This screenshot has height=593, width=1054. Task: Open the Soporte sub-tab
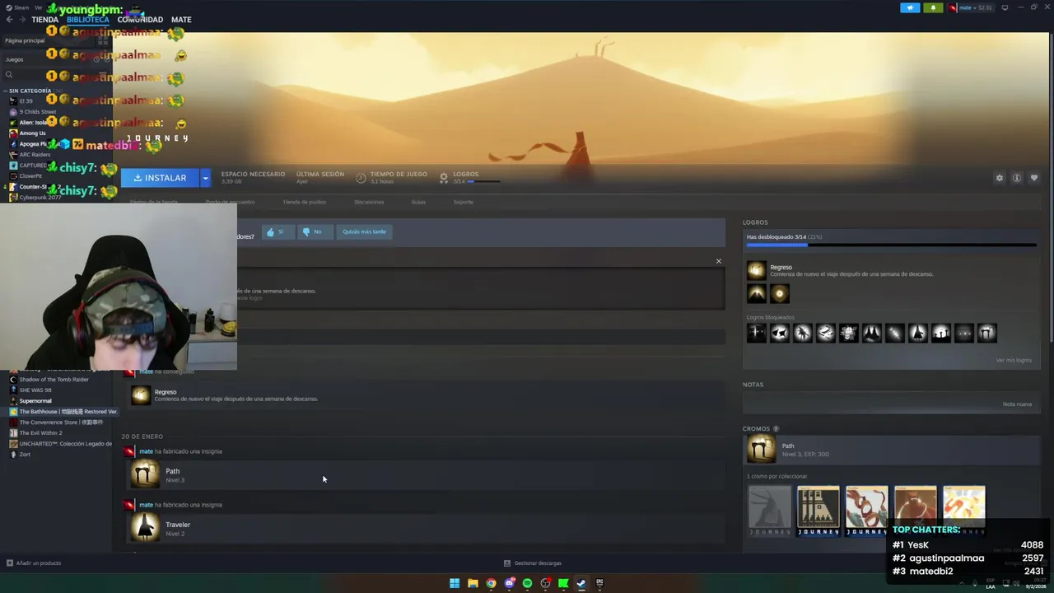tap(464, 202)
